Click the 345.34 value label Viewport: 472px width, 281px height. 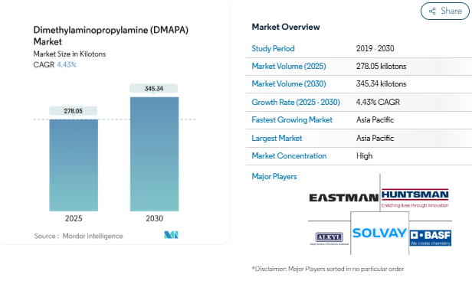(x=153, y=89)
